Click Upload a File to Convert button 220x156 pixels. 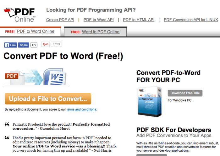pyautogui.click(x=48, y=99)
